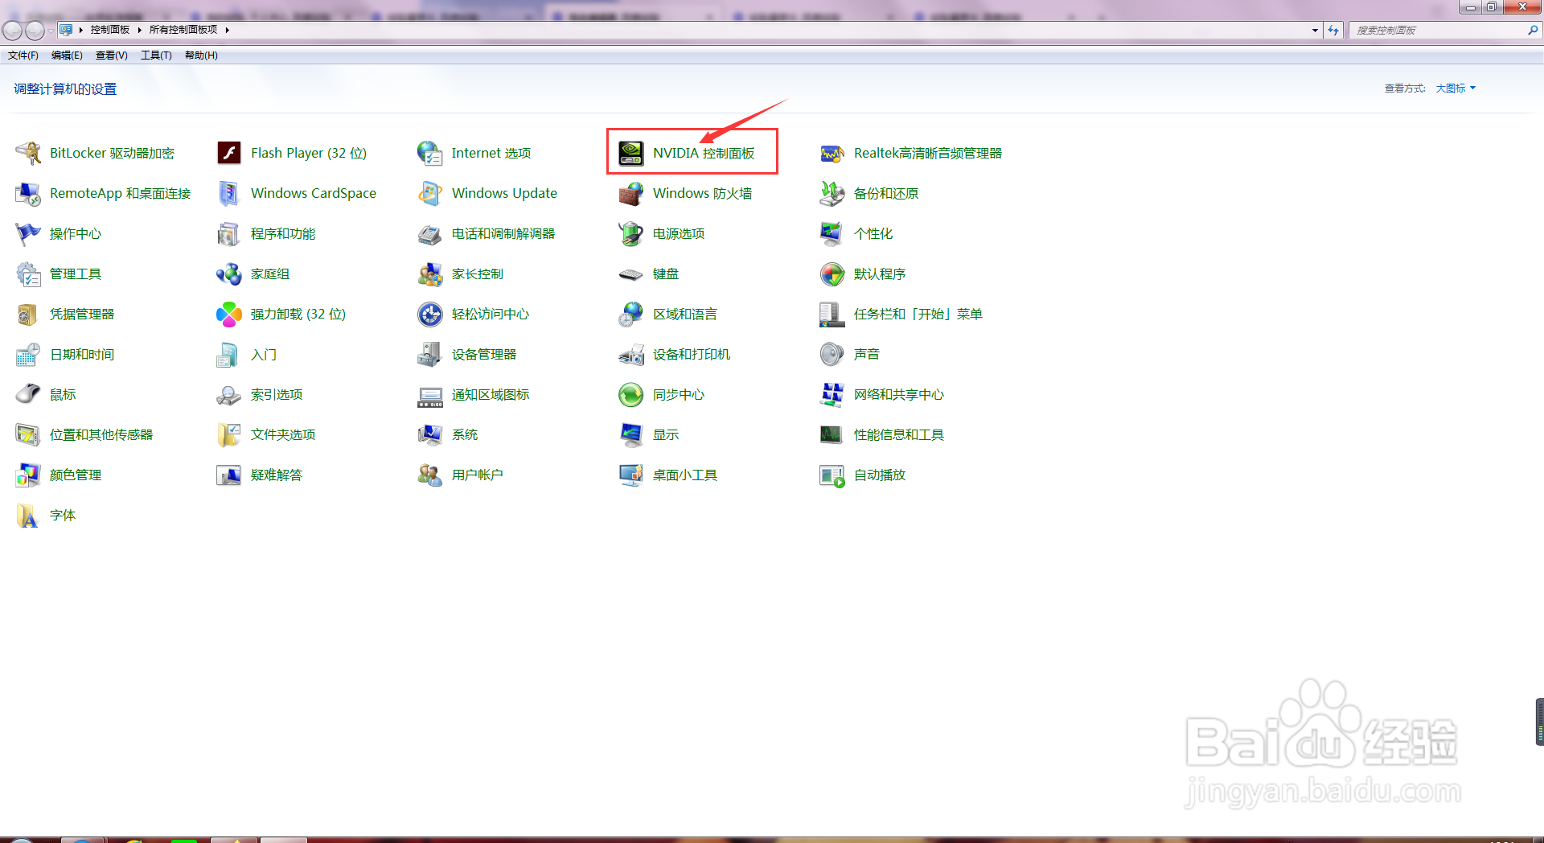The image size is (1544, 843).
Task: Go back with the navigation back arrow
Action: click(12, 31)
